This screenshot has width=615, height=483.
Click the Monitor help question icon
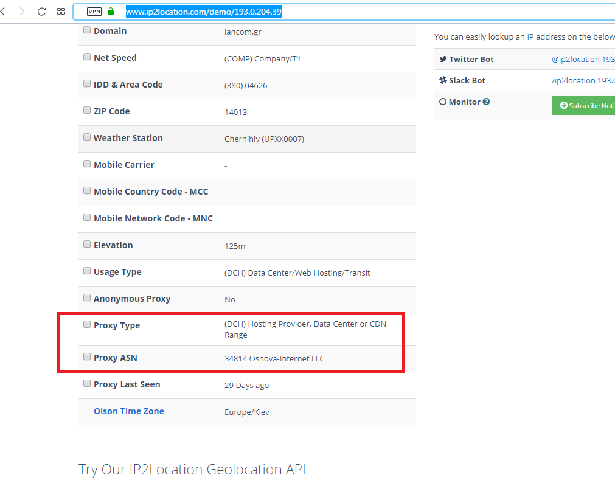click(x=486, y=102)
